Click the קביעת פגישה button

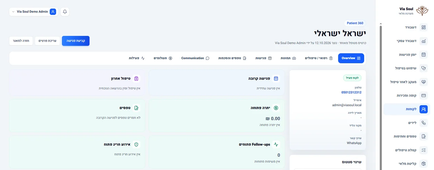pos(76,41)
